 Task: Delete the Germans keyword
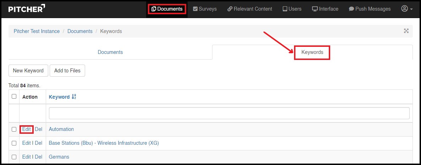click(x=39, y=157)
